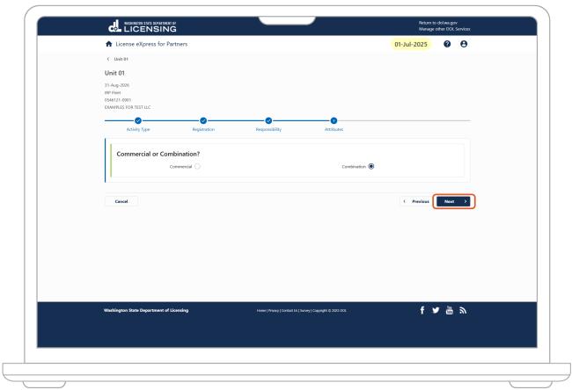Click the Next button

(x=453, y=201)
